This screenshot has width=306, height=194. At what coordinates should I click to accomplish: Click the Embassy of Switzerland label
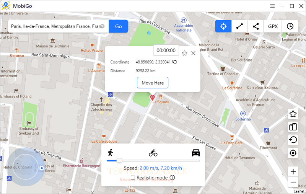coord(29,131)
